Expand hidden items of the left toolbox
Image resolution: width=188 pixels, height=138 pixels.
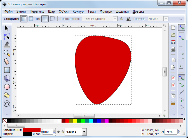click(7, 114)
